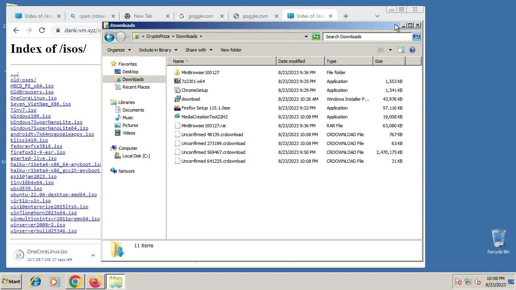The height and width of the screenshot is (290, 516).
Task: Click the New folder button
Action: 231,50
